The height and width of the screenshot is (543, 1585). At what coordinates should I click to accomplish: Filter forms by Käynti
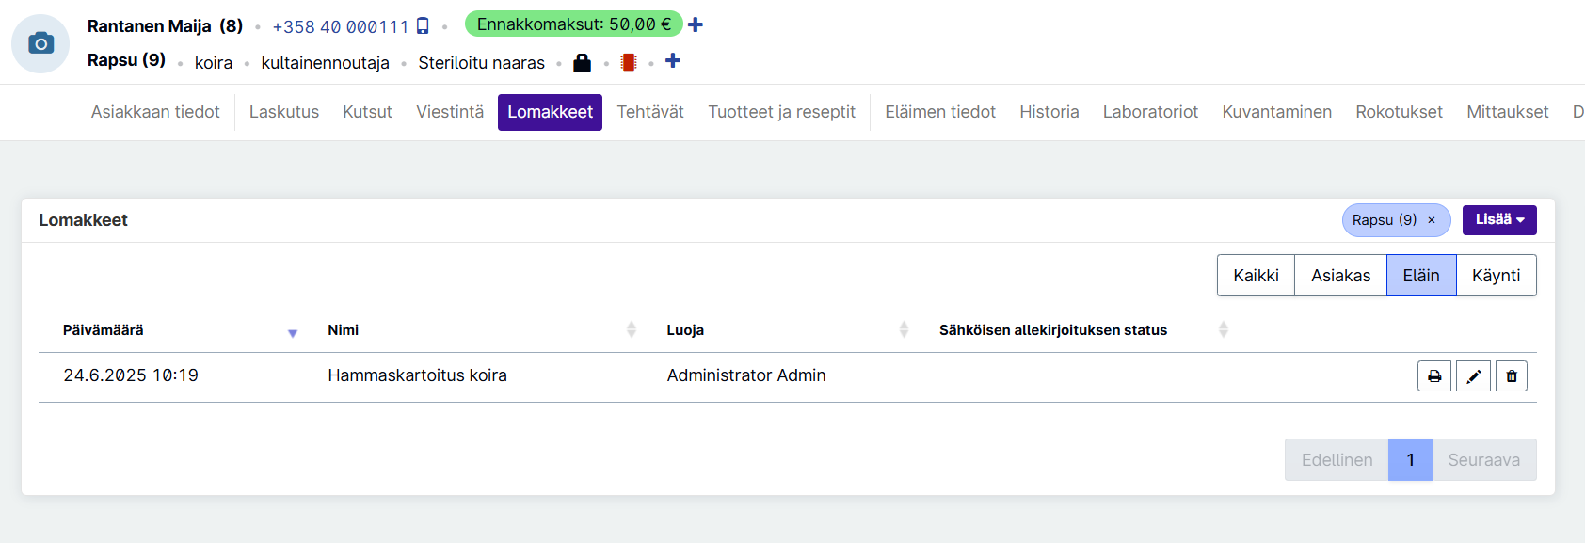pyautogui.click(x=1496, y=276)
